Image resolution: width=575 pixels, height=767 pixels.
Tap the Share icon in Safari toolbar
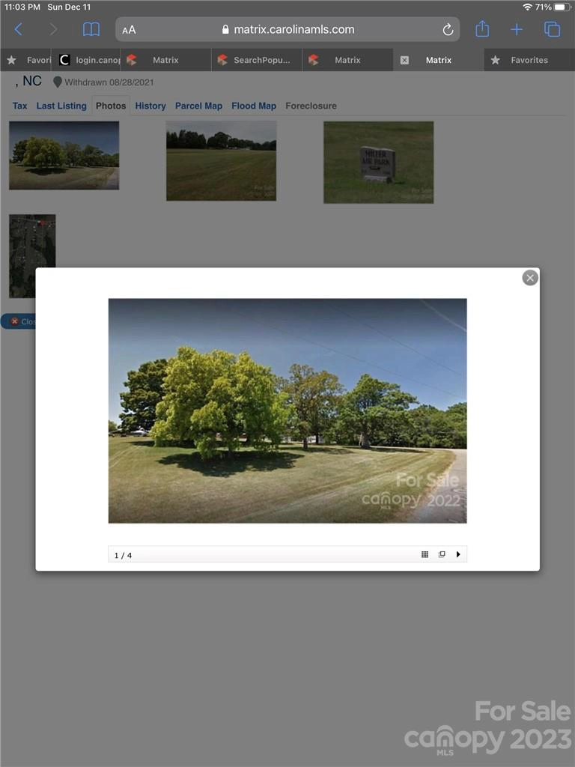point(482,29)
